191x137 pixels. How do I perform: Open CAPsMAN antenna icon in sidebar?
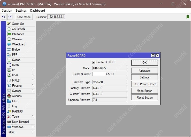click(9, 29)
